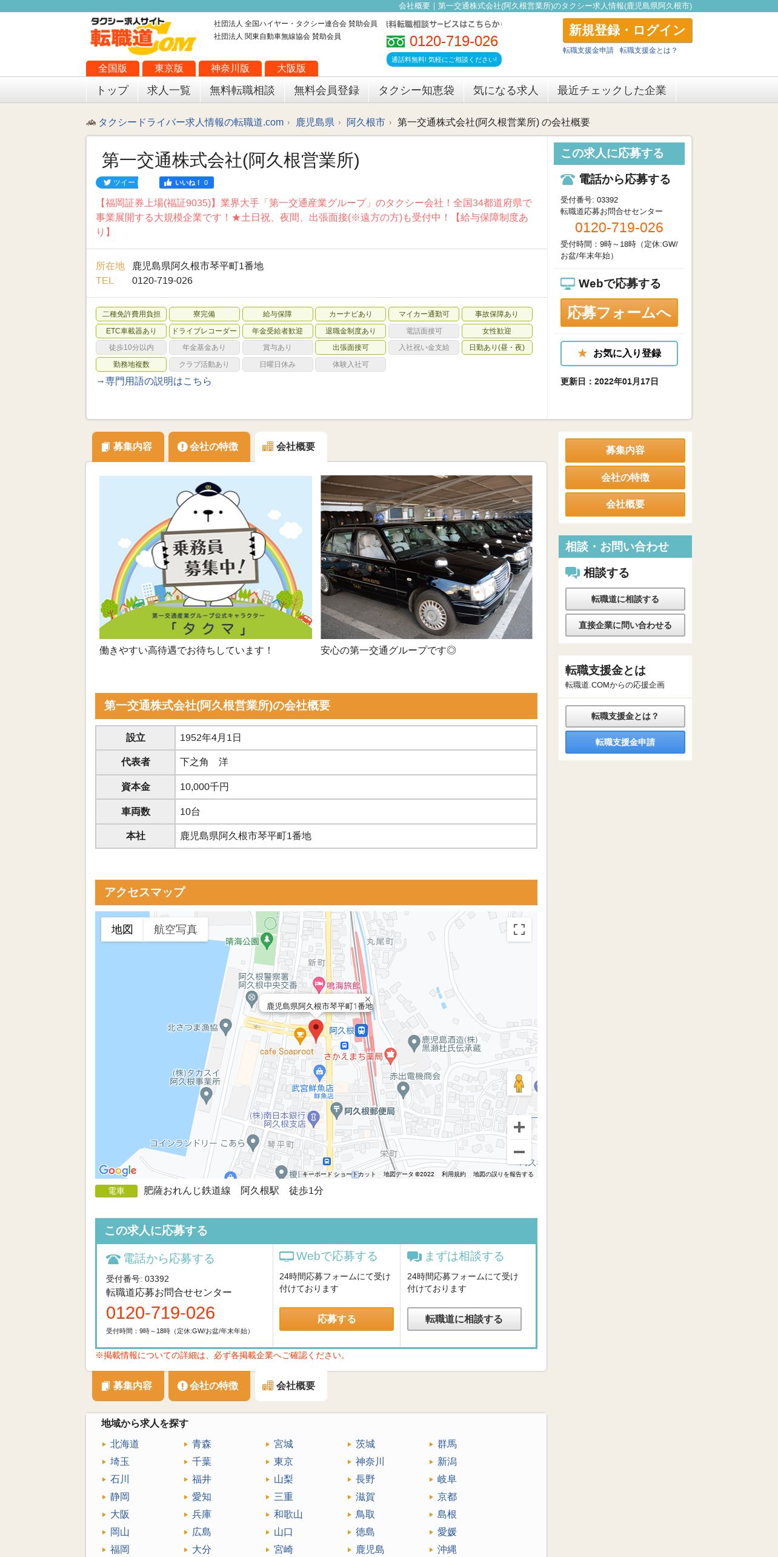
Task: Open 求人一覧 in the navigation bar
Action: tap(168, 90)
